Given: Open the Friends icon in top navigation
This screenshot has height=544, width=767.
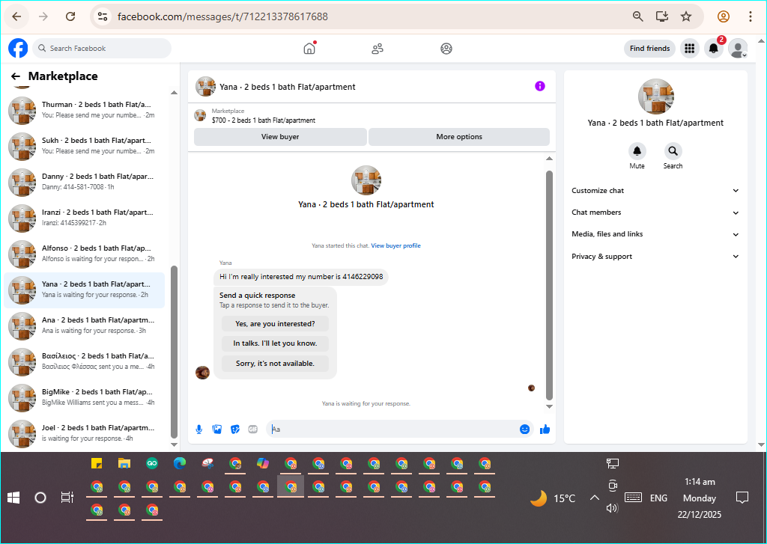Looking at the screenshot, I should coord(378,49).
